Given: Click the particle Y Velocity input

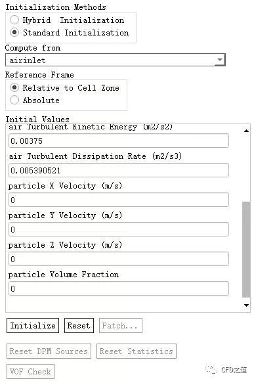Looking at the screenshot, I should [x=119, y=229].
